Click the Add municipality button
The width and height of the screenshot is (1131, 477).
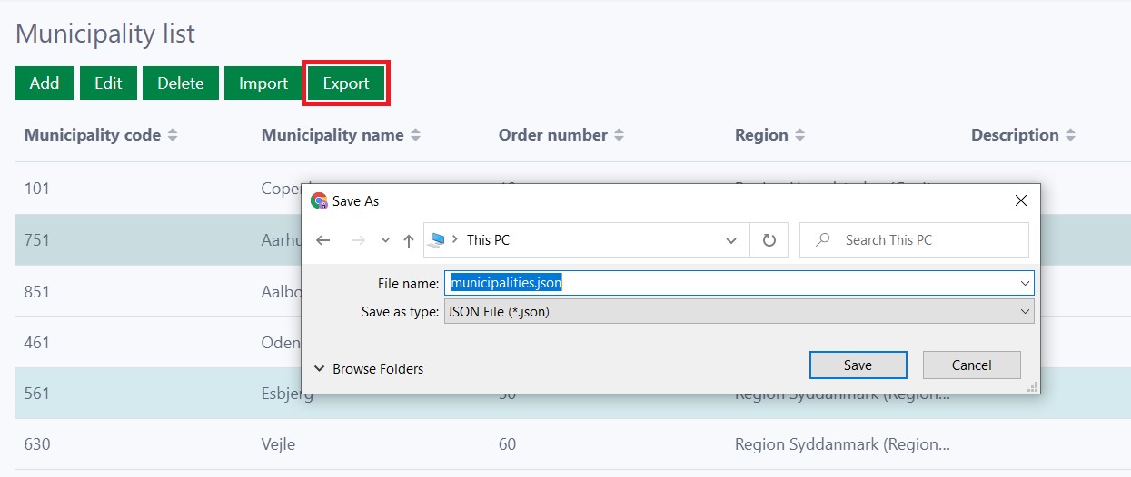(45, 83)
